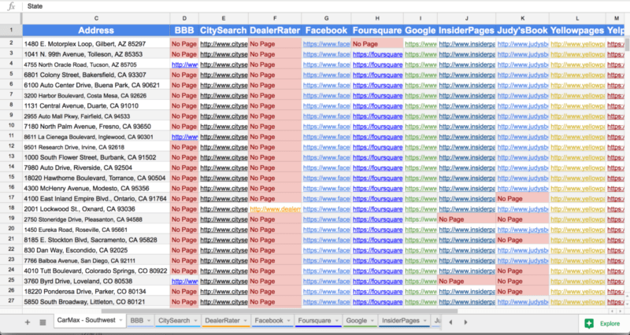This screenshot has width=630, height=335.
Task: Select column F header
Action: [x=275, y=18]
